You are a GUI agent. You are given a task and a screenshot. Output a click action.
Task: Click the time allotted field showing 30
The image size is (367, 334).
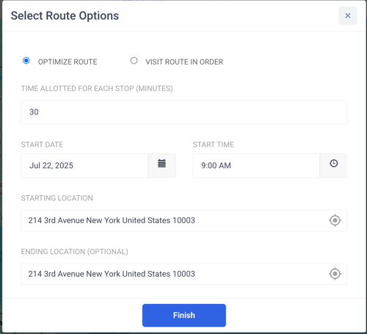(184, 112)
